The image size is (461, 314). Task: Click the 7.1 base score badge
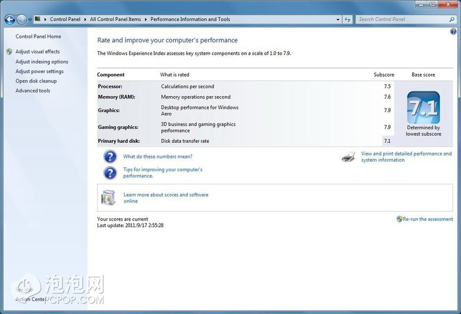[423, 108]
